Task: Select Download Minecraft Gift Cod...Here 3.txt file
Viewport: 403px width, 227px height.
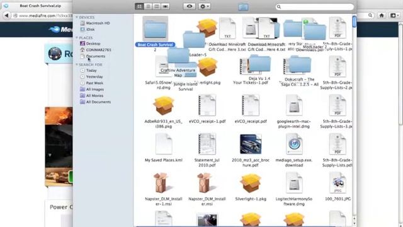Action: coord(227,28)
